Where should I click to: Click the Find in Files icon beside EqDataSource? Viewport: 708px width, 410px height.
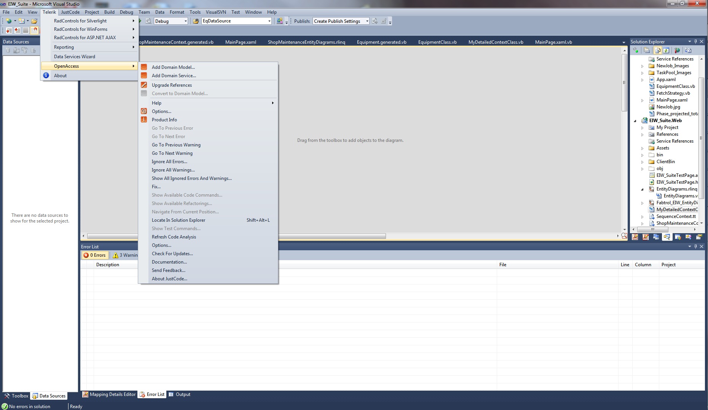pos(196,21)
